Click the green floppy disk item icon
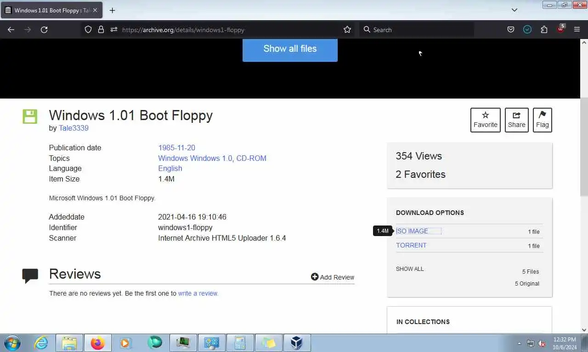588x352 pixels. coord(30,116)
